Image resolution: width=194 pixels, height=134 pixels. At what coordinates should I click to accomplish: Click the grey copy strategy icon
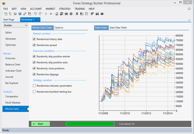[x=25, y=14]
